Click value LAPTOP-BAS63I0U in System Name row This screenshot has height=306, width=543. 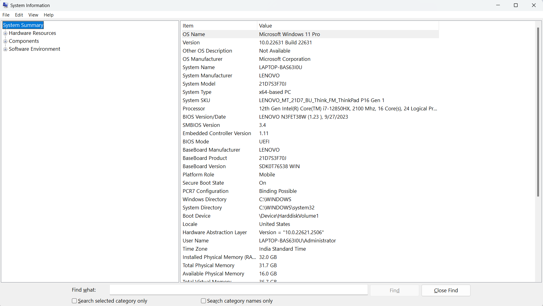(x=281, y=67)
